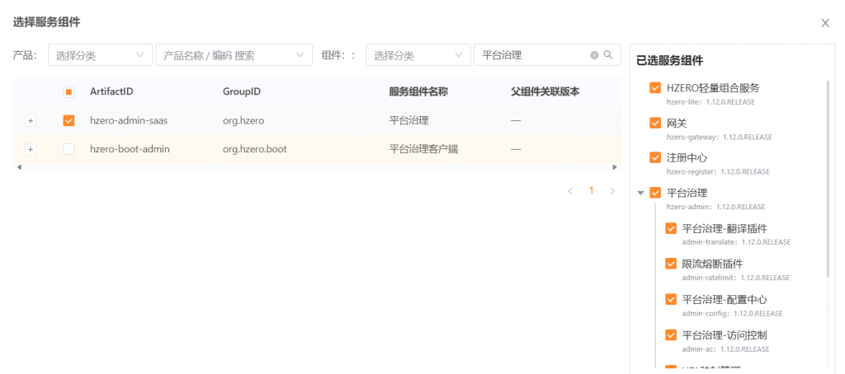Select page 1 in pagination
Screen dimensions: 845x374
click(x=591, y=191)
